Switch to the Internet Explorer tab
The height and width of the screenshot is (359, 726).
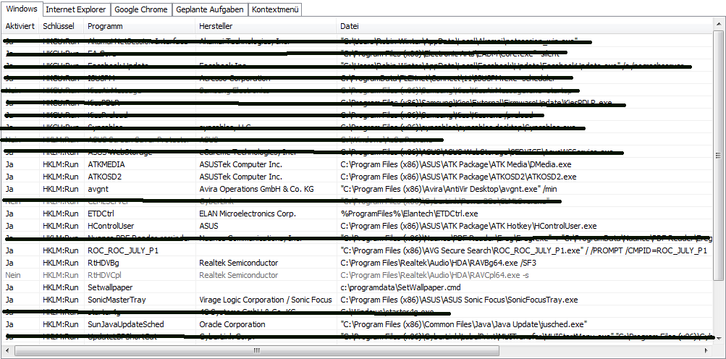tap(77, 9)
